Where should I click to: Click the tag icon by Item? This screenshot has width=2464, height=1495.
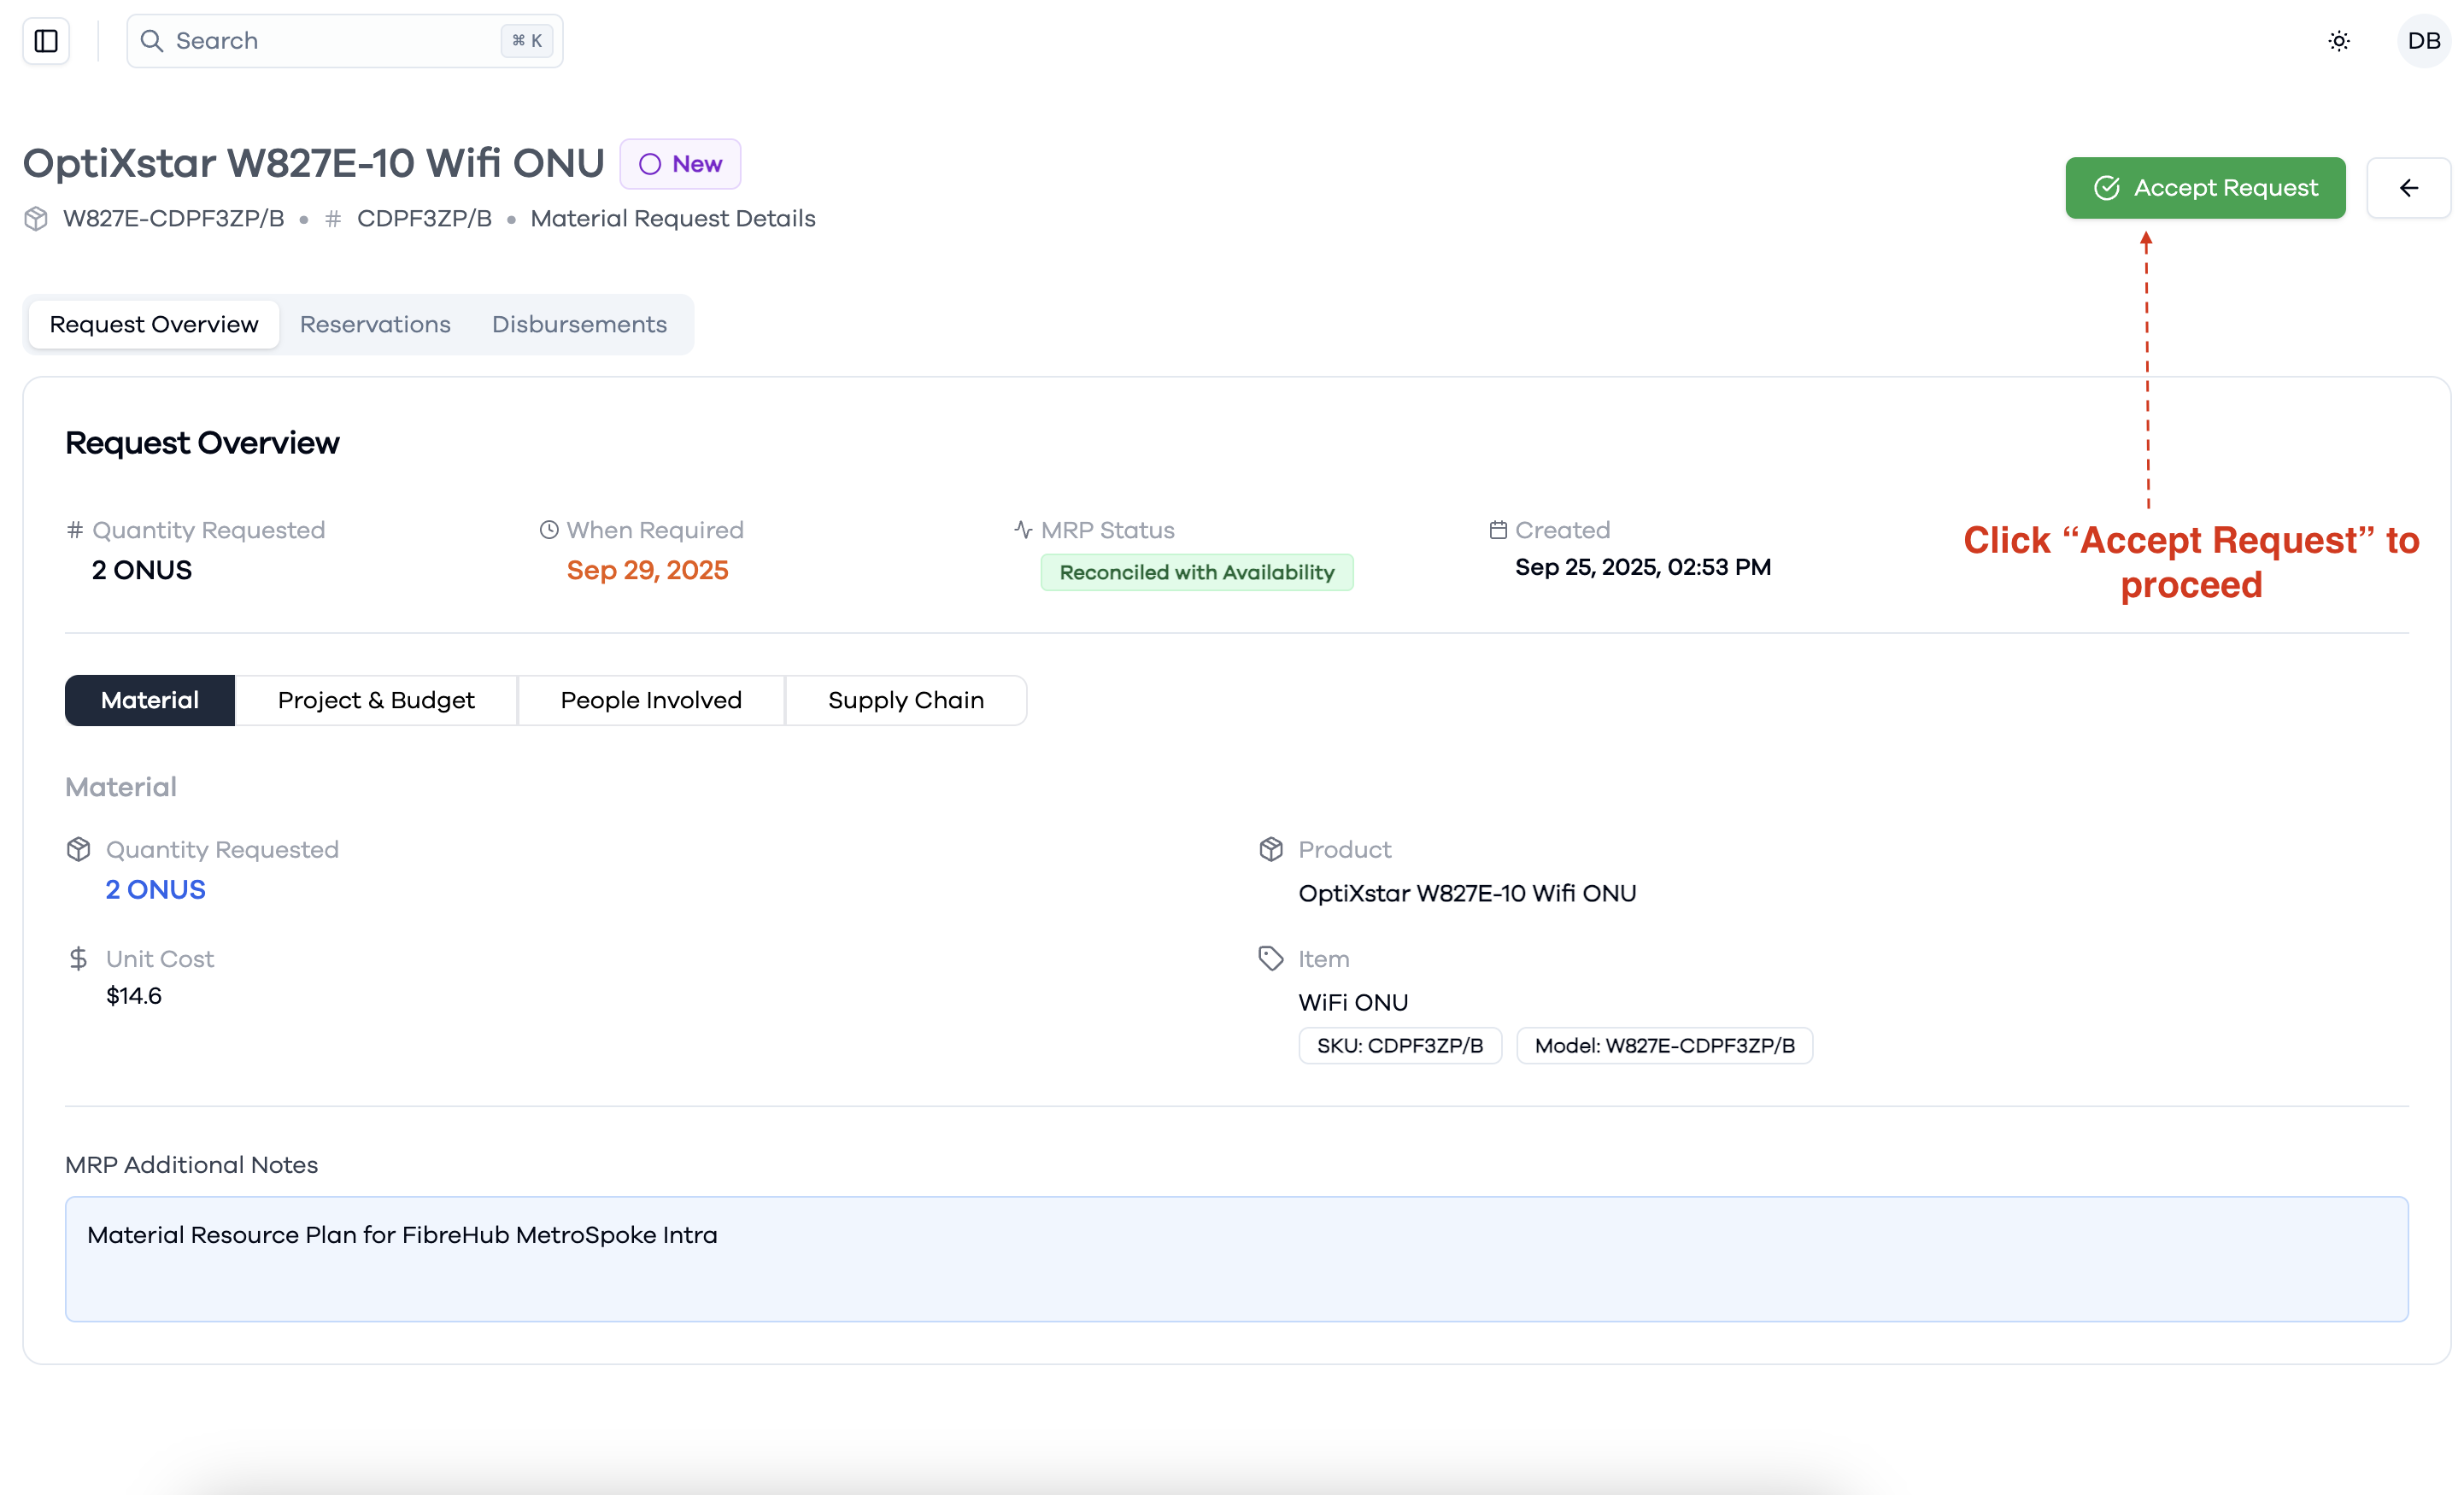tap(1271, 959)
